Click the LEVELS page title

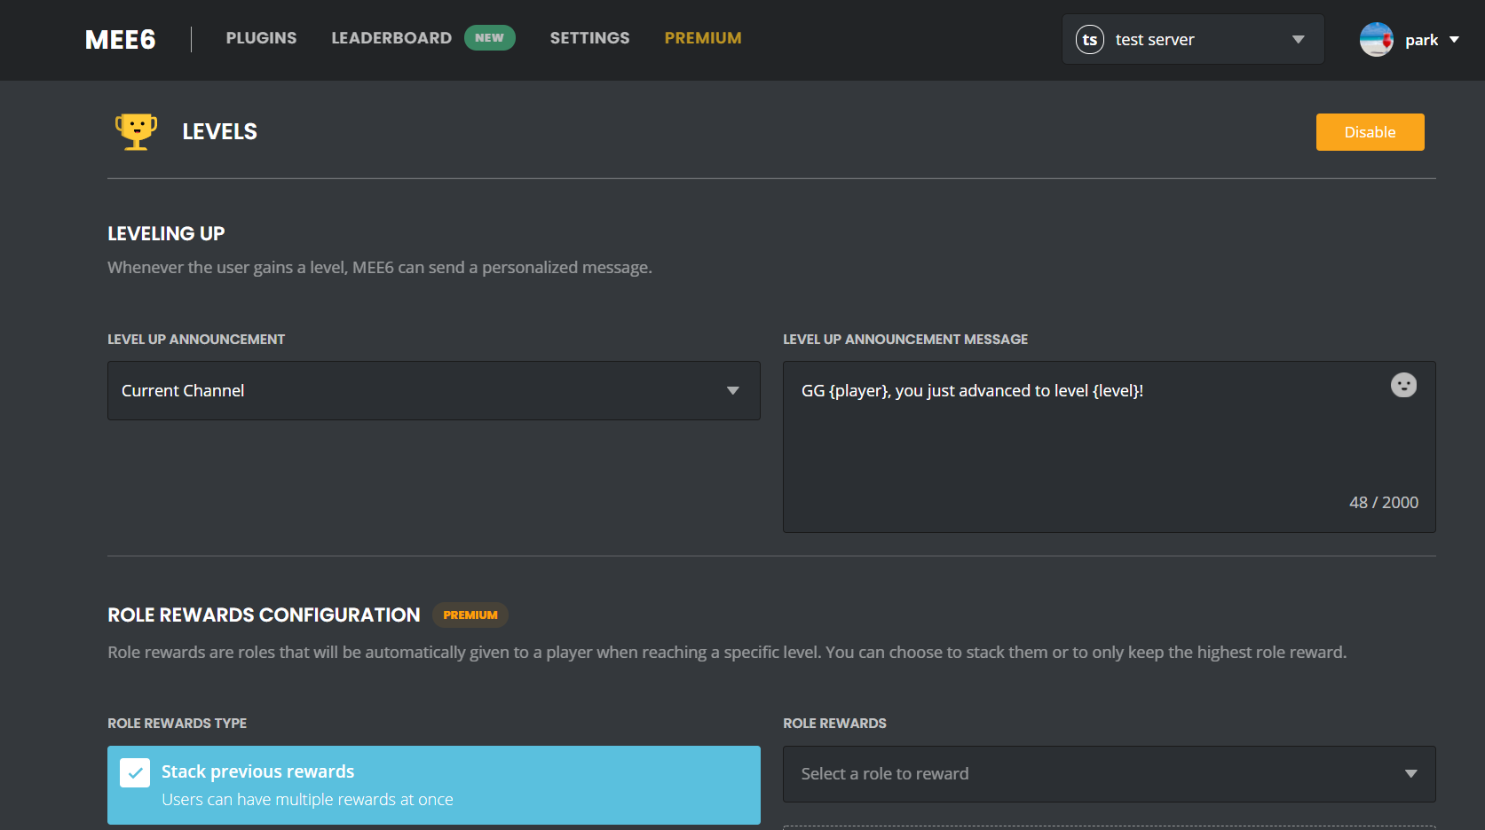point(219,132)
